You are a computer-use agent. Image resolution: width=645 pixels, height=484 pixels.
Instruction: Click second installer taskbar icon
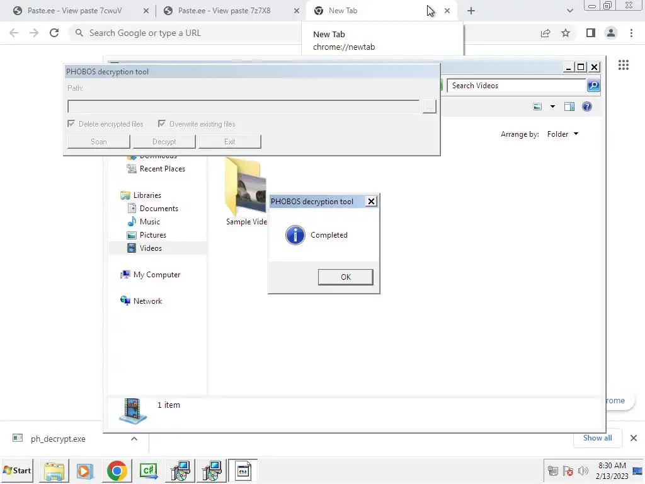(x=212, y=471)
